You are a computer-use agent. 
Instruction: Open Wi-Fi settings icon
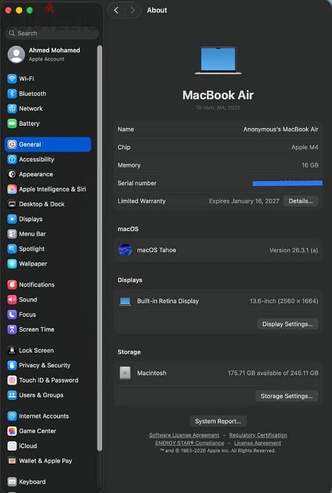pos(12,79)
